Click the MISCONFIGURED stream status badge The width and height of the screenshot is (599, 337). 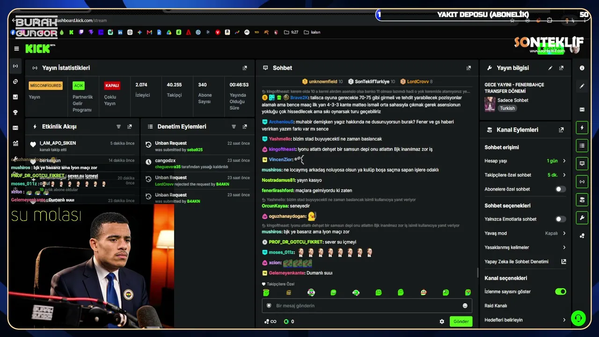coord(45,86)
